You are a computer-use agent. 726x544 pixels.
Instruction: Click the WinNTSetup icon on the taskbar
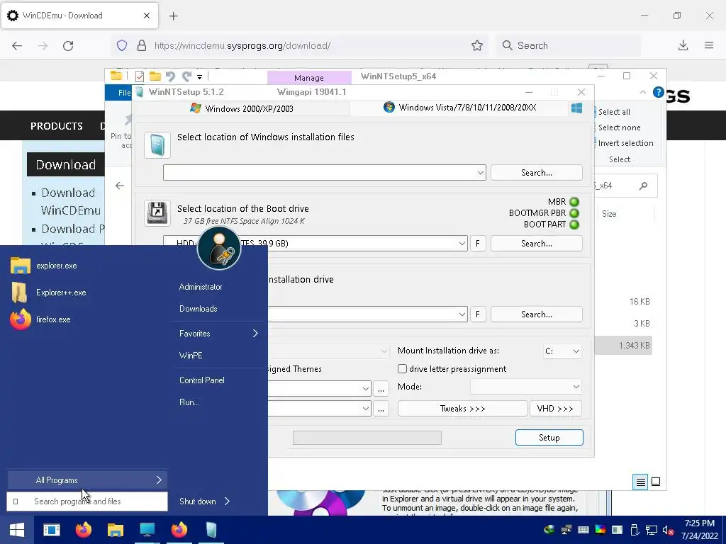point(211,530)
